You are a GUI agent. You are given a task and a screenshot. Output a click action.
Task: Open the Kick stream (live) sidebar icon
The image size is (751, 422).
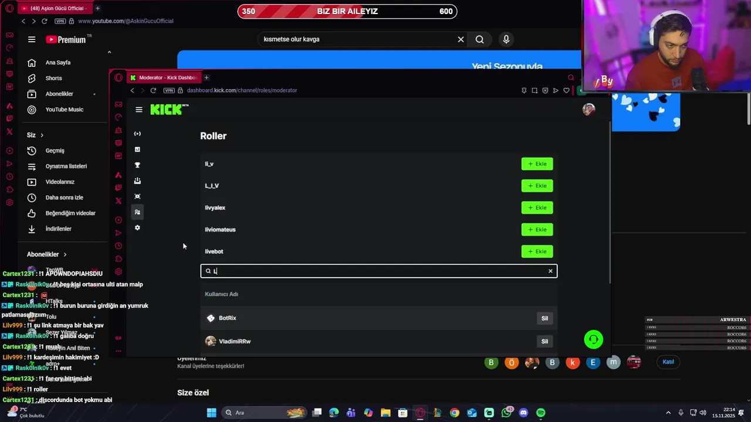[x=137, y=134]
